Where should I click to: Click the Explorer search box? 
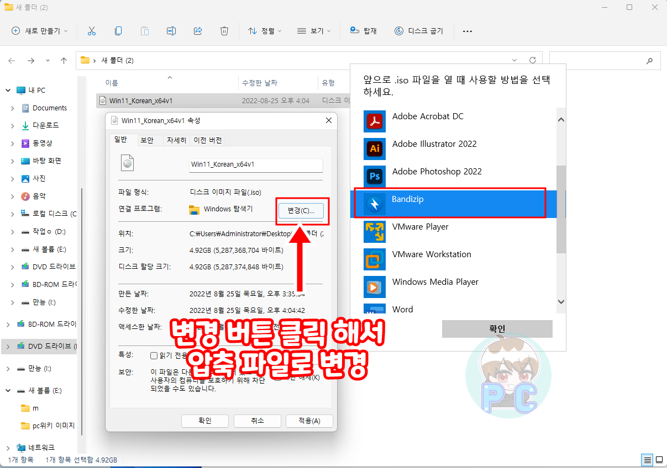[605, 61]
